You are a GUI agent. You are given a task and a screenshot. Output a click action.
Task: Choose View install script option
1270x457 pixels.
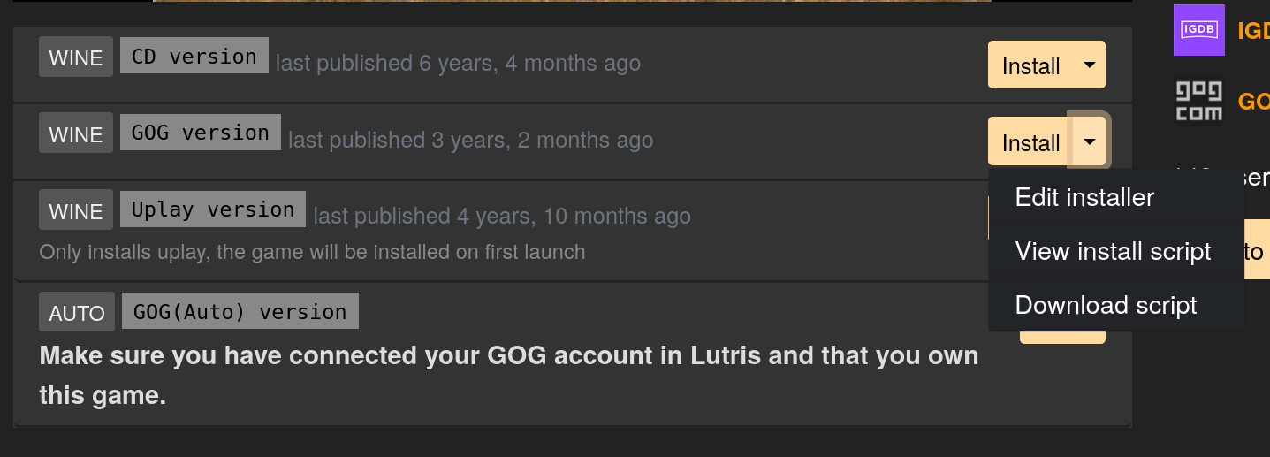pos(1113,251)
